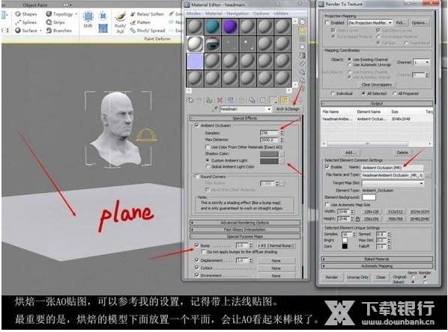Toggle the sample slot Background checker icon
This screenshot has width=448, height=332.
(302, 38)
